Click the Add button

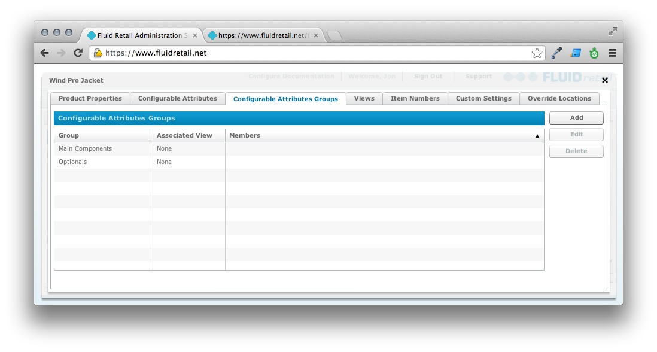tap(576, 117)
